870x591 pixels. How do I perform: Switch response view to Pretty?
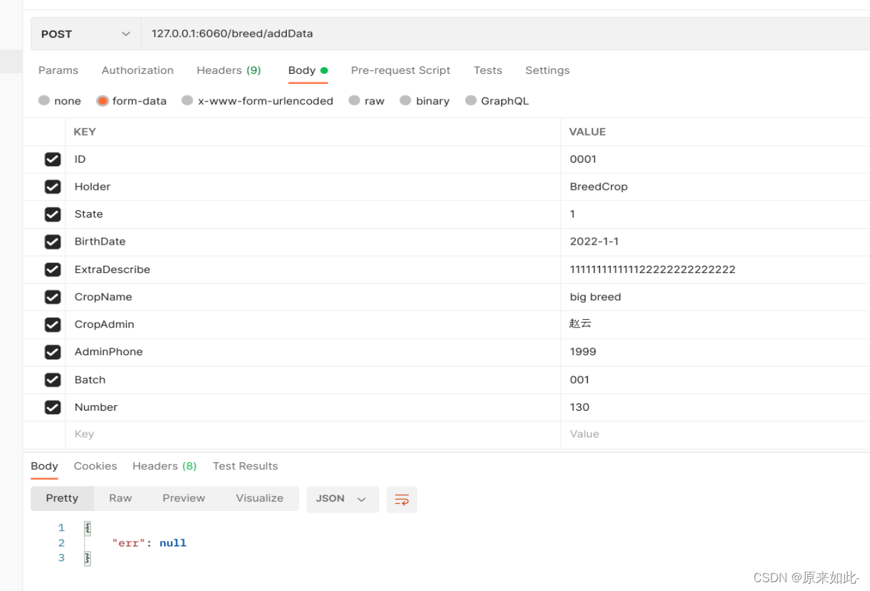coord(62,498)
